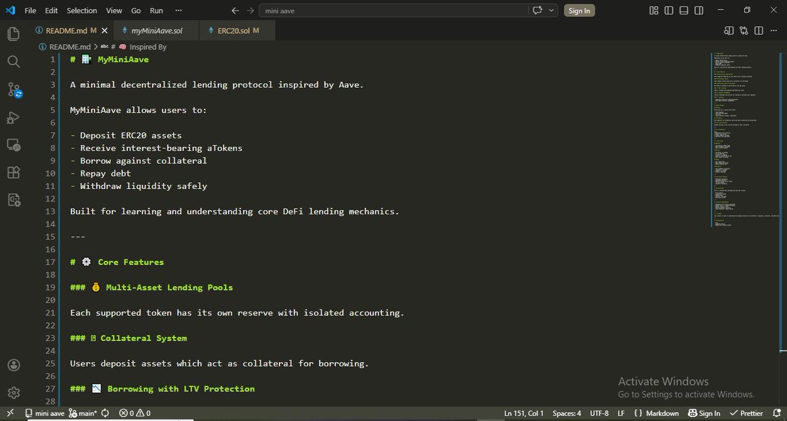Open the File menu
The width and height of the screenshot is (787, 421).
click(30, 10)
